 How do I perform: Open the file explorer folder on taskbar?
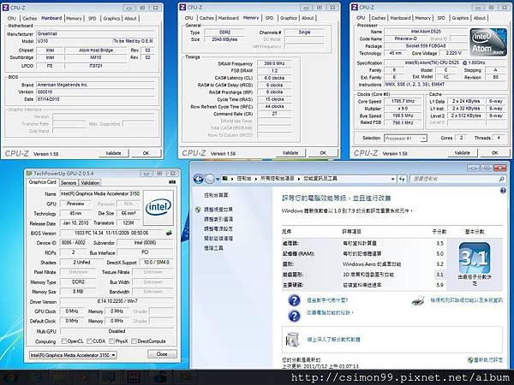coord(59,378)
